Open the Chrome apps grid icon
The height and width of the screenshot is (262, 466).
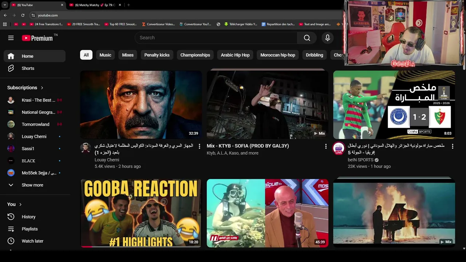(x=5, y=24)
